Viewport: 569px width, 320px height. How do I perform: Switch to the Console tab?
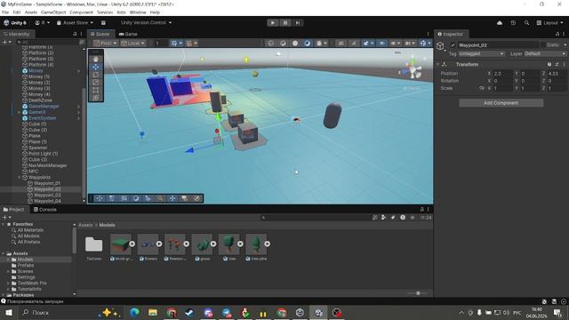coord(45,210)
